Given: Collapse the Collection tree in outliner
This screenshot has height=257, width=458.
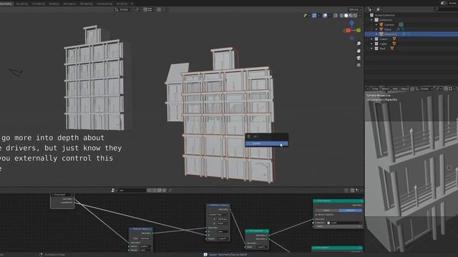Looking at the screenshot, I should (x=372, y=20).
